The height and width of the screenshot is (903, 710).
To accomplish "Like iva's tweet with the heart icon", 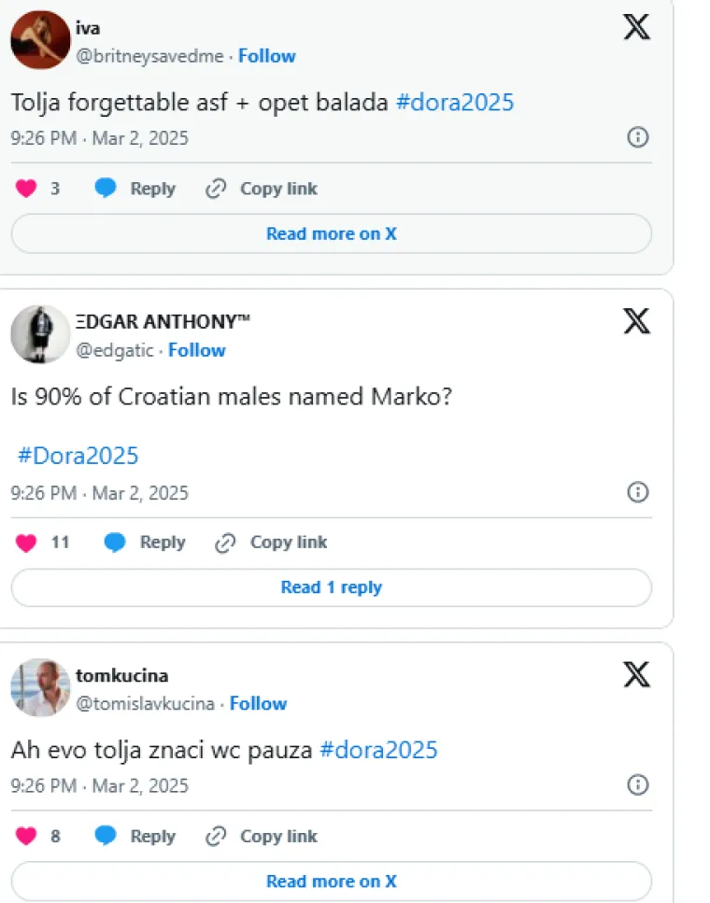I will tap(26, 188).
